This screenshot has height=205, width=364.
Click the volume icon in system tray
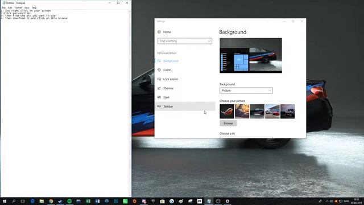click(331, 201)
